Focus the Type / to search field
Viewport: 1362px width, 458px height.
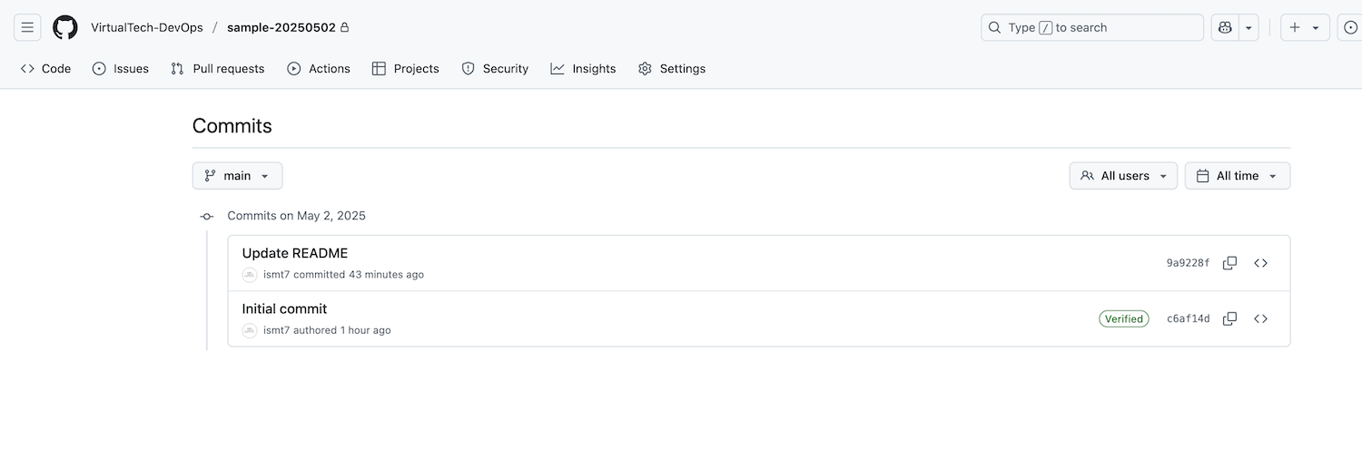(1091, 27)
